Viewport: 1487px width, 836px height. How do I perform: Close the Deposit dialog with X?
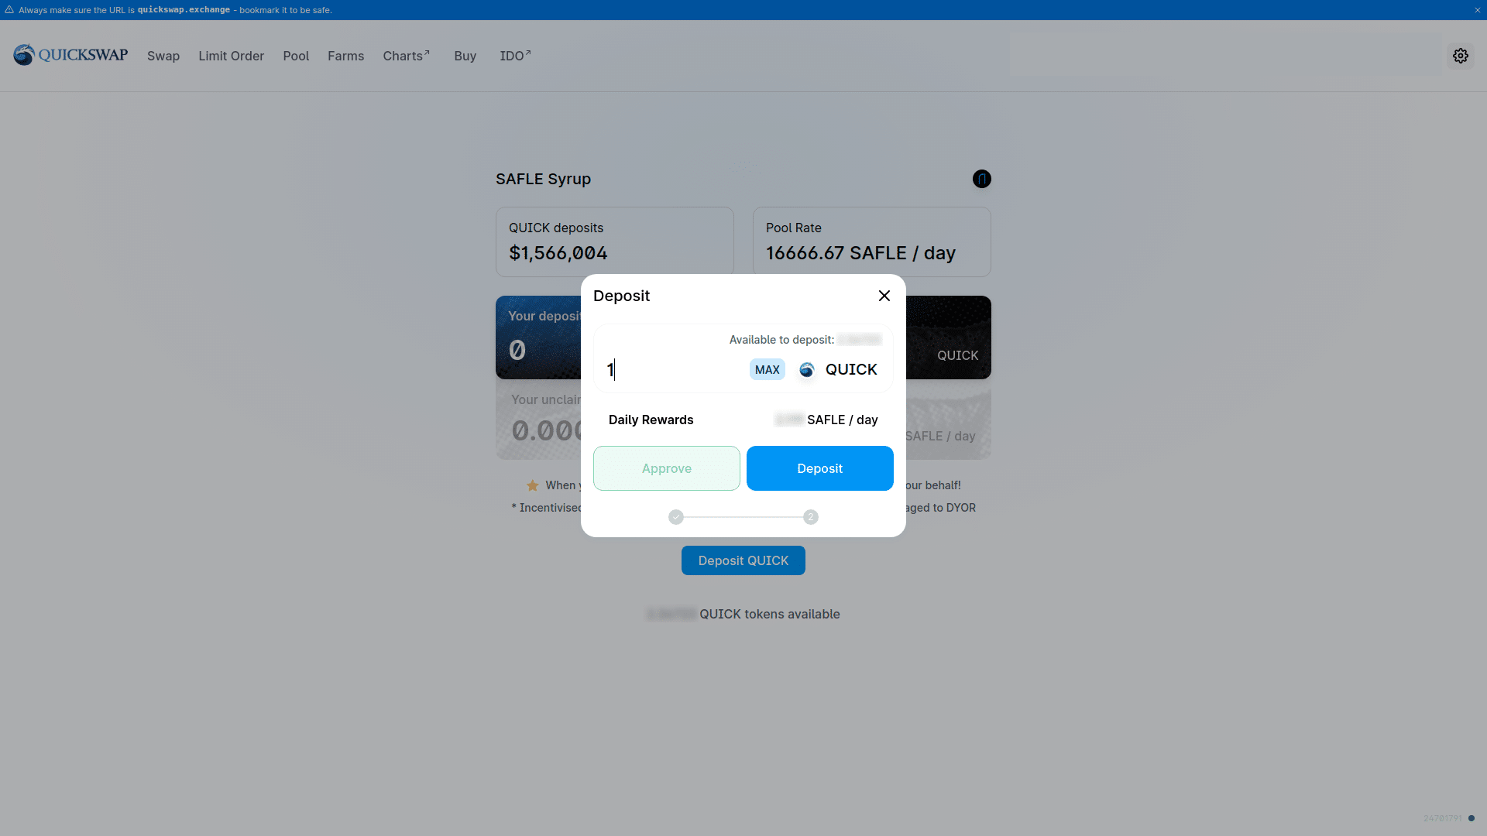click(884, 296)
